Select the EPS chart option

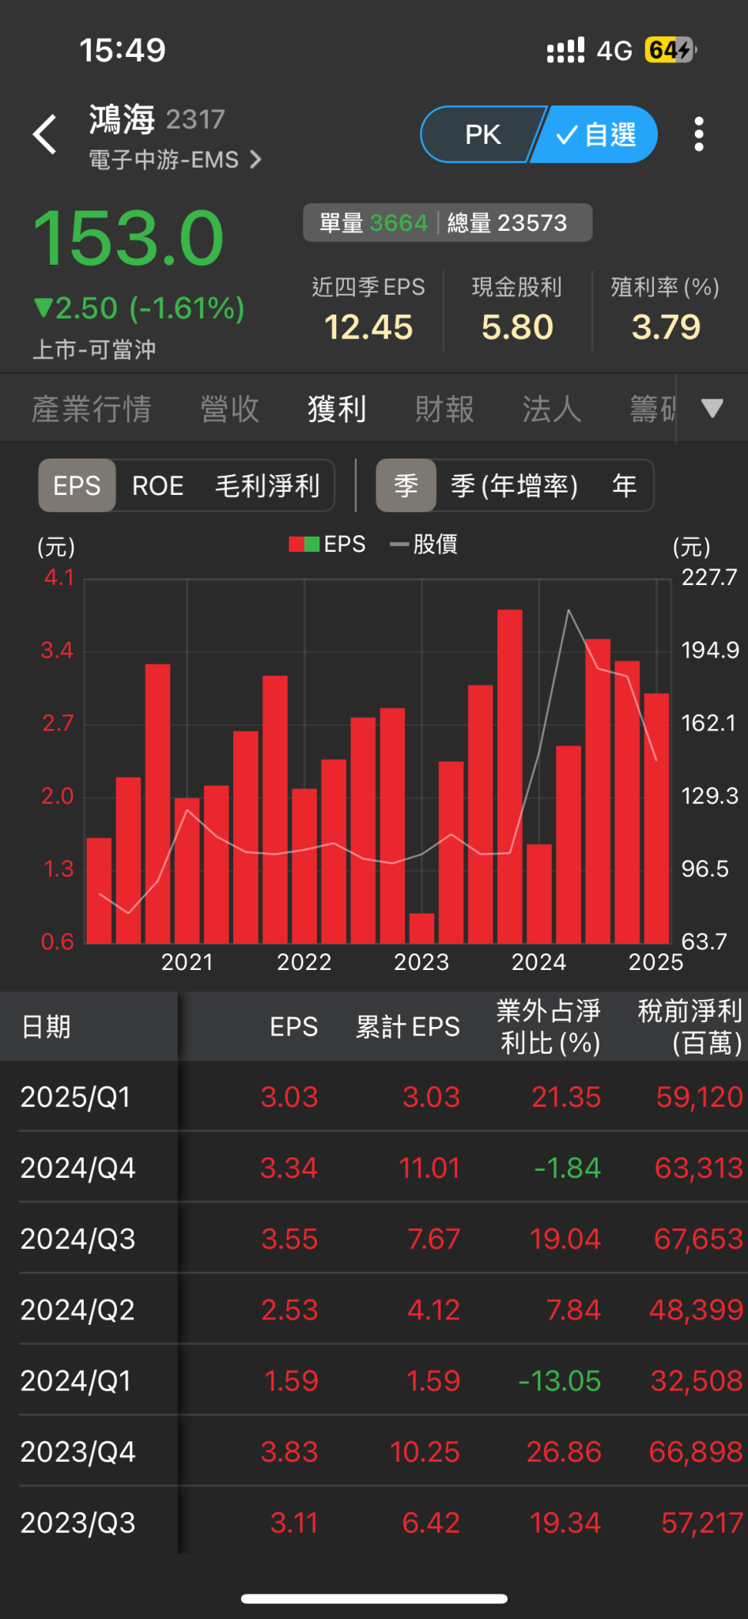[x=77, y=485]
